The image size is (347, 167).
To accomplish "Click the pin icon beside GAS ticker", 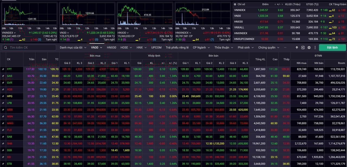I will [x=3, y=76].
